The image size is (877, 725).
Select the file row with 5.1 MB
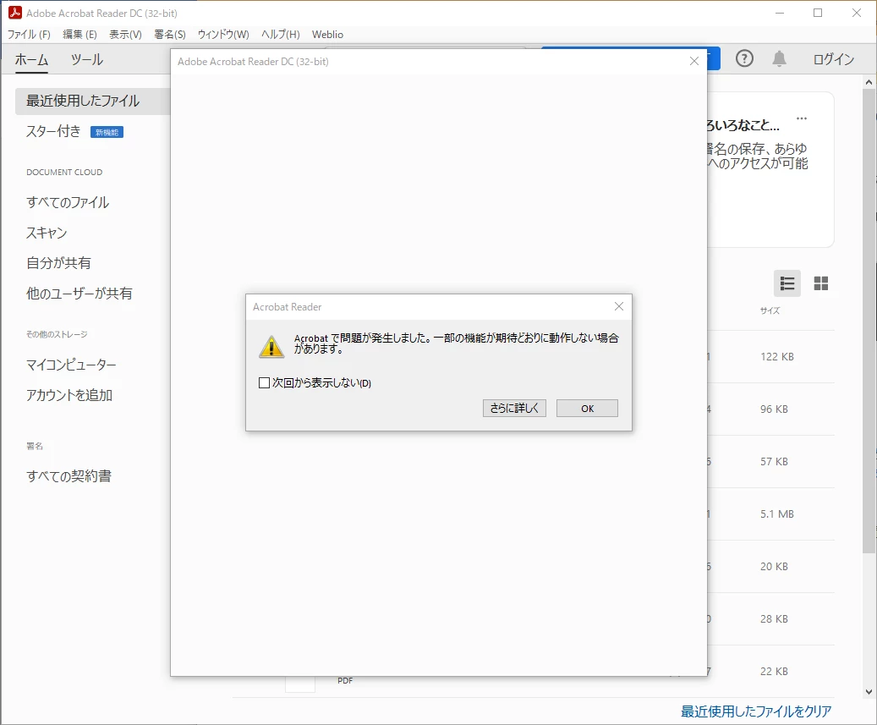tap(770, 514)
